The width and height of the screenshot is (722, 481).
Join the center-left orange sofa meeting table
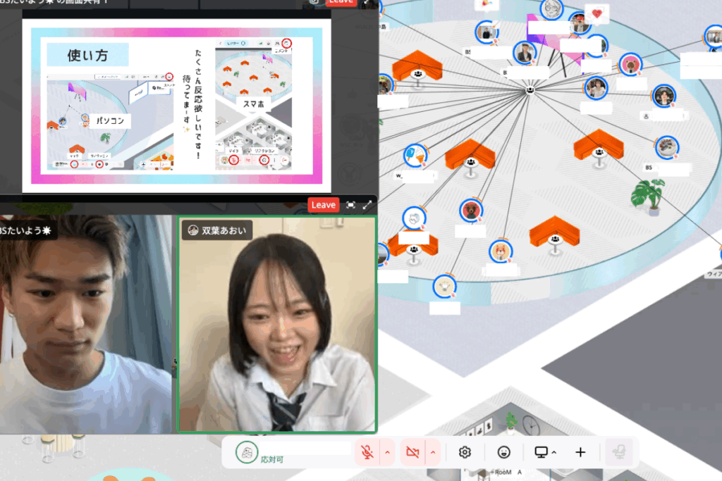(x=470, y=157)
